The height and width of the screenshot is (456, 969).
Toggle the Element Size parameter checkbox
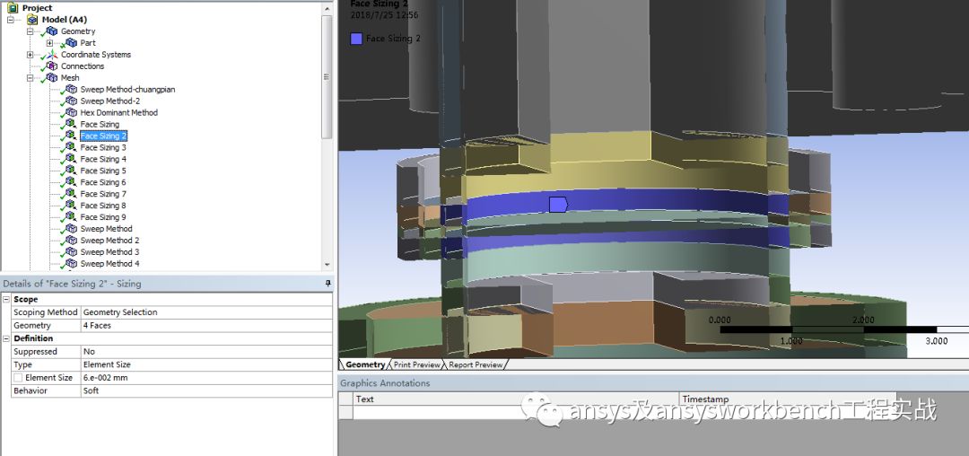18,378
